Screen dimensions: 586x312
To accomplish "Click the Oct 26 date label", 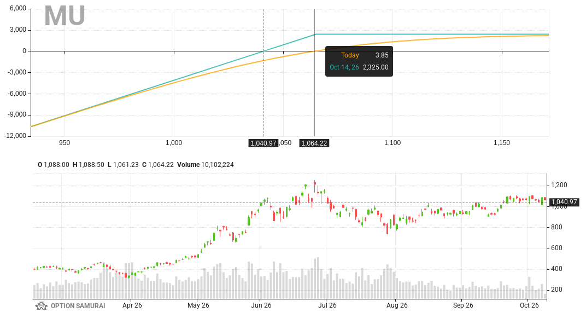I will pos(529,305).
